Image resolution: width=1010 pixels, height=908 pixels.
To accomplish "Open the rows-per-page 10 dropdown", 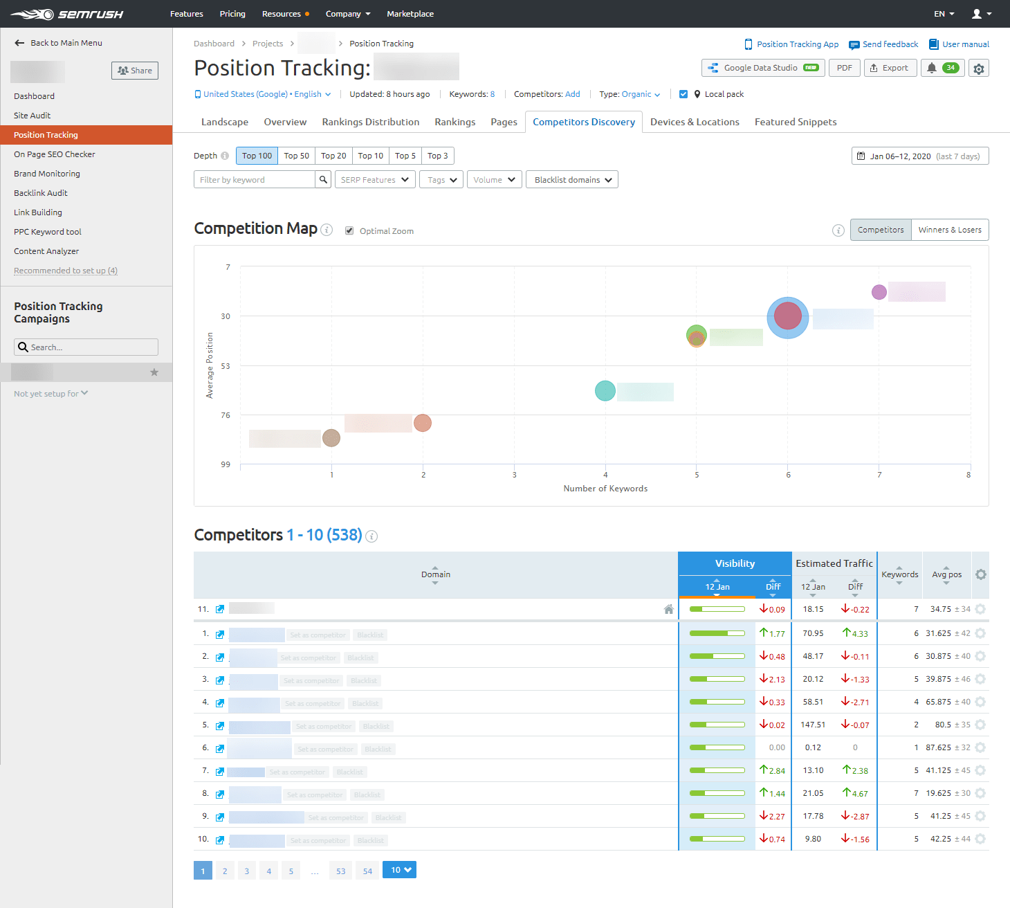I will (x=399, y=870).
